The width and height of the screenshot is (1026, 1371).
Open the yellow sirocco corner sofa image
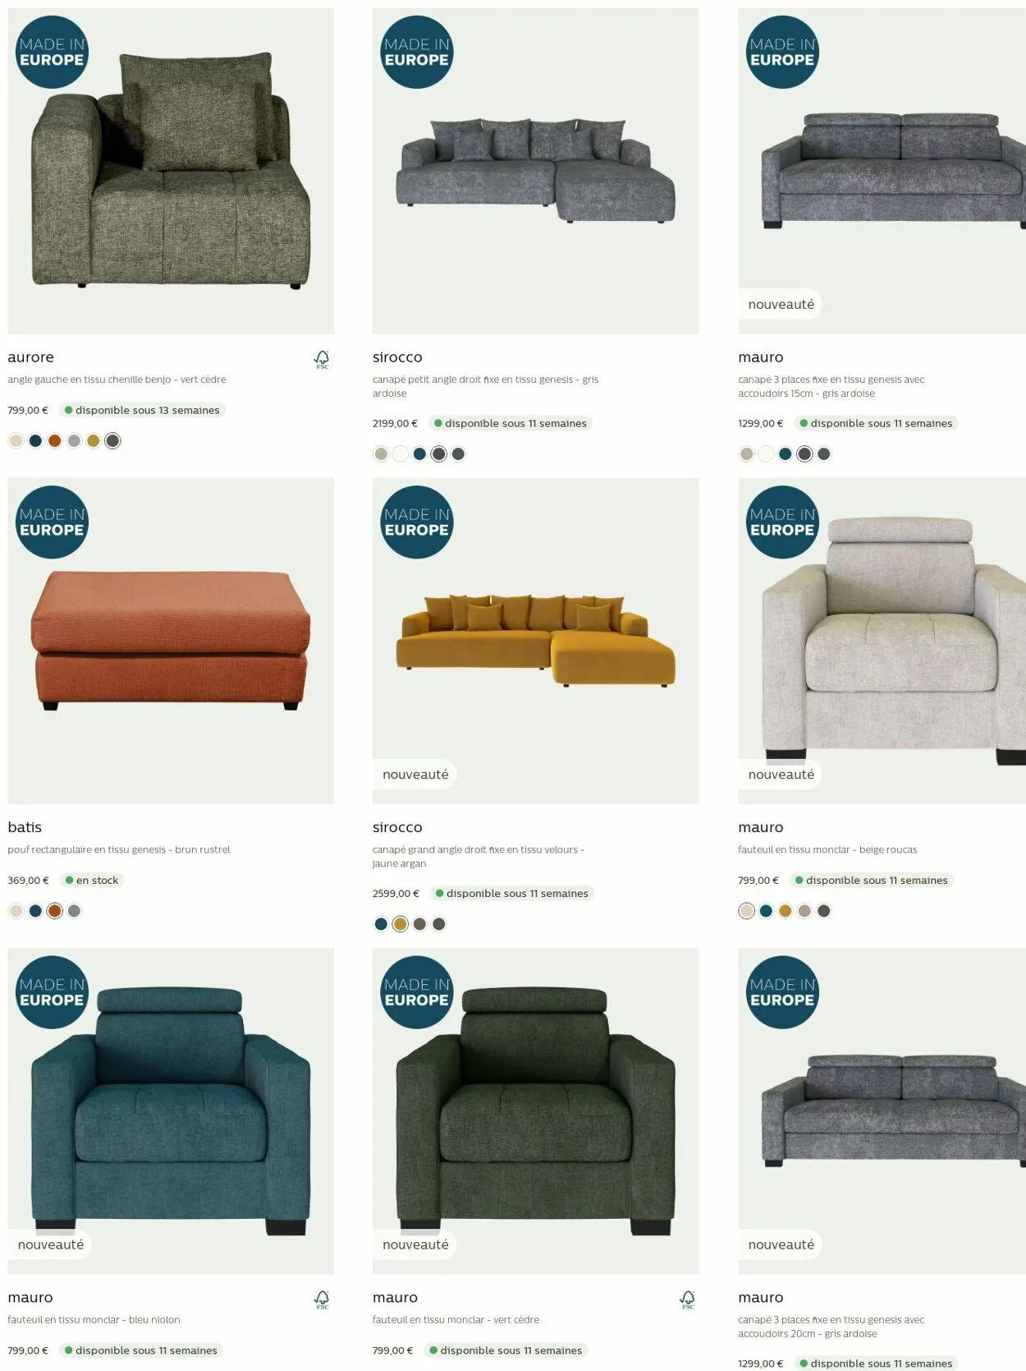coord(536,641)
